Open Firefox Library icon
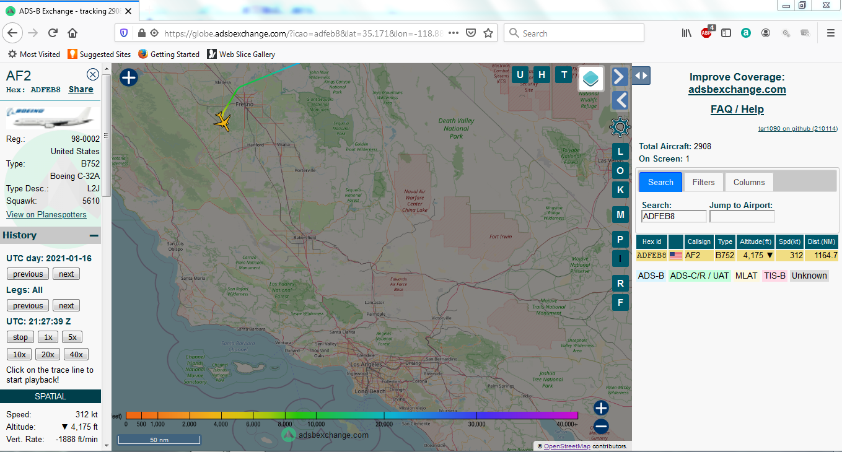This screenshot has width=842, height=452. click(x=686, y=33)
